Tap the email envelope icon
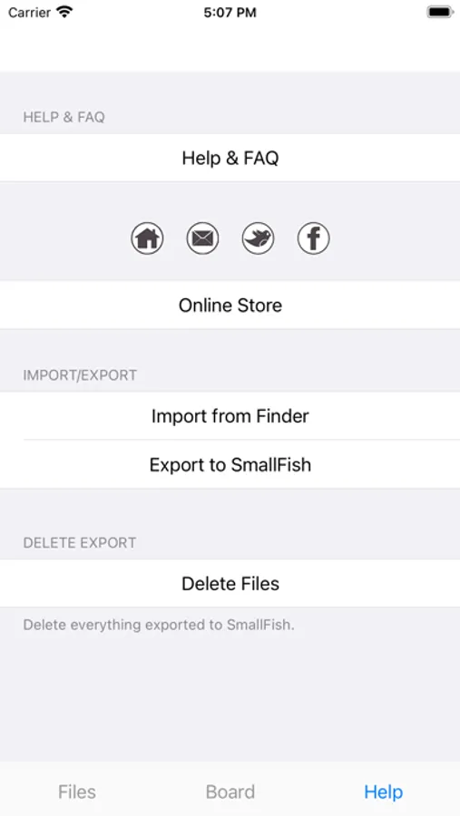460x816 pixels. pyautogui.click(x=202, y=238)
